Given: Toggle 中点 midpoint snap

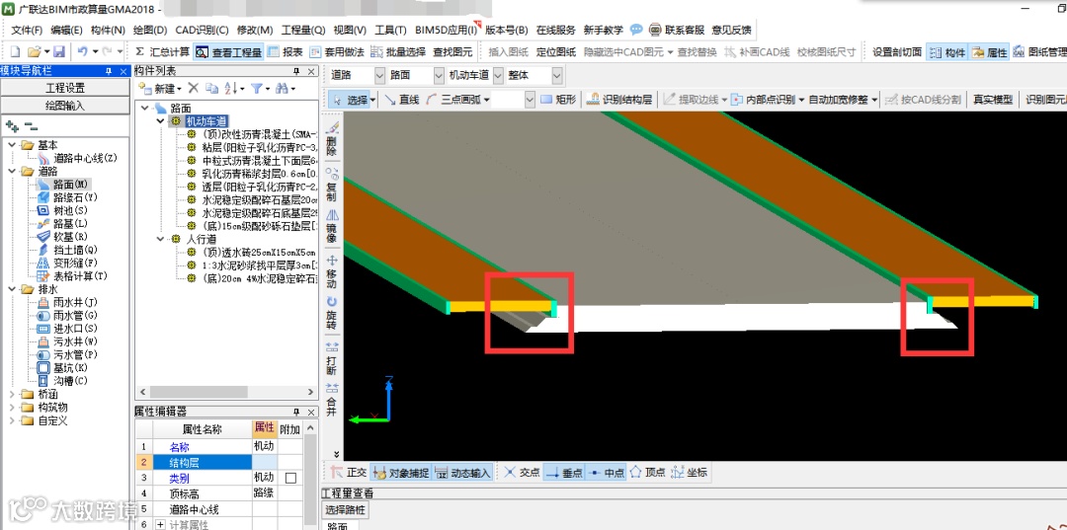Looking at the screenshot, I should pos(606,472).
